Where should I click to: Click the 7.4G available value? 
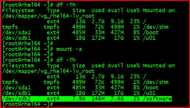tap(117, 99)
